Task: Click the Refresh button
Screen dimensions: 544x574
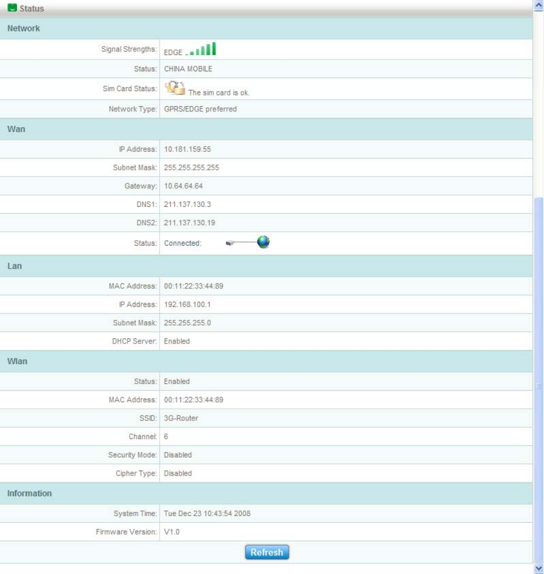Action: (x=267, y=552)
